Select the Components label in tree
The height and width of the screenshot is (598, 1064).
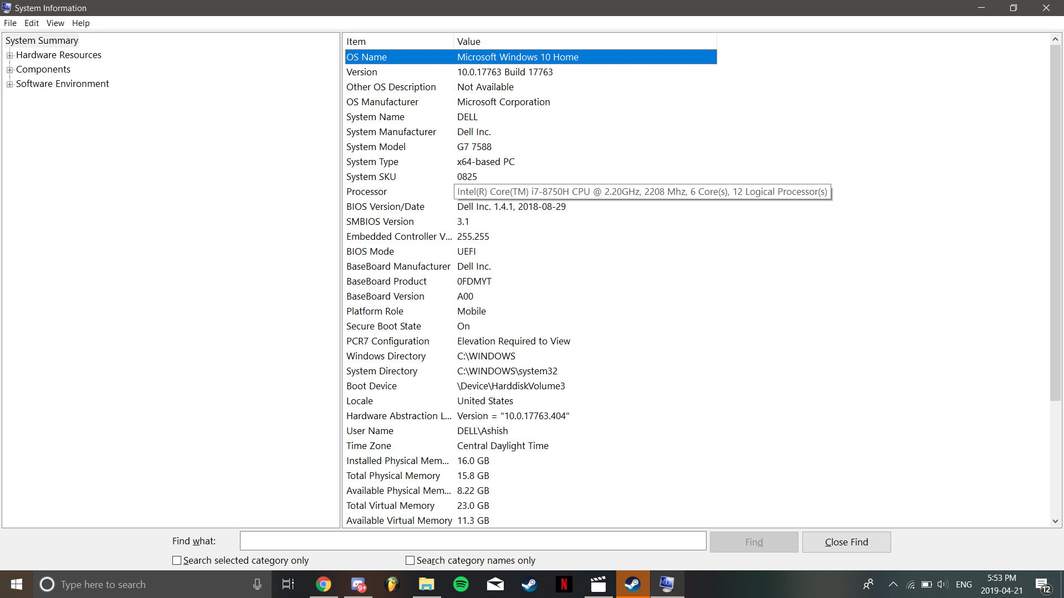pyautogui.click(x=43, y=69)
